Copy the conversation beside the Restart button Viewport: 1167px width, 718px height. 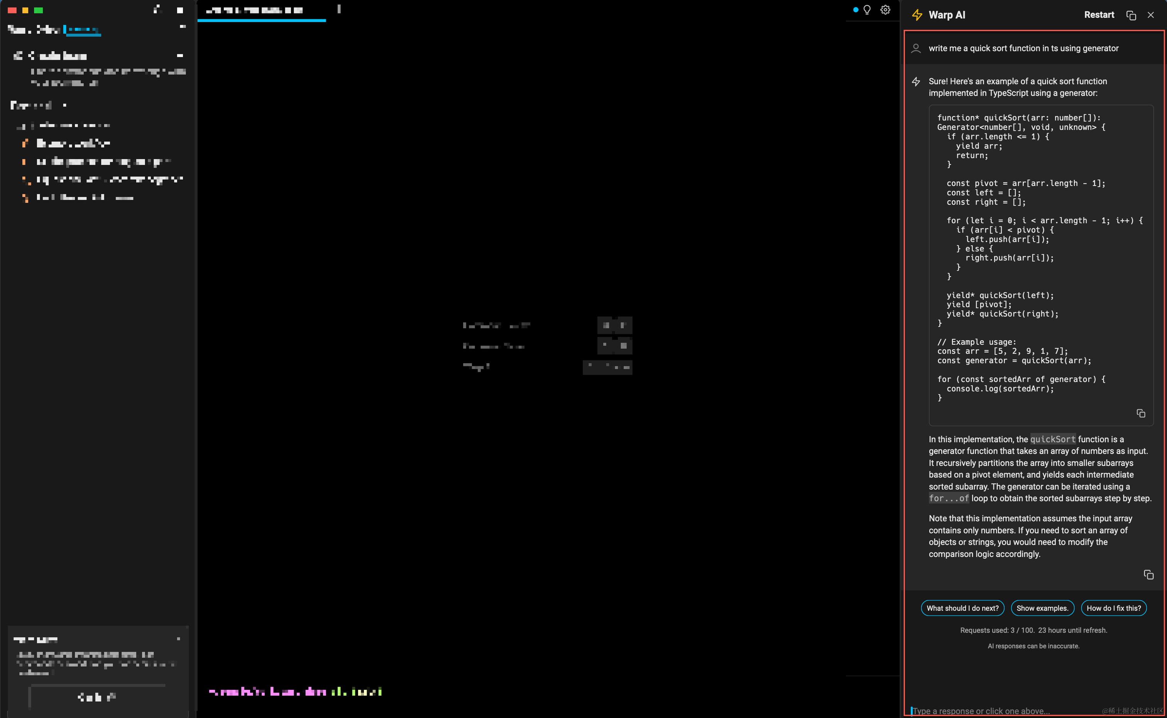[1131, 15]
